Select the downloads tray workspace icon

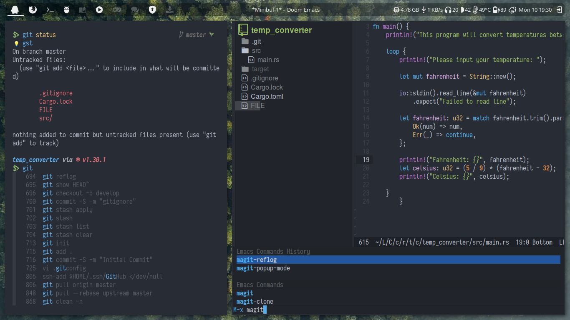170,10
